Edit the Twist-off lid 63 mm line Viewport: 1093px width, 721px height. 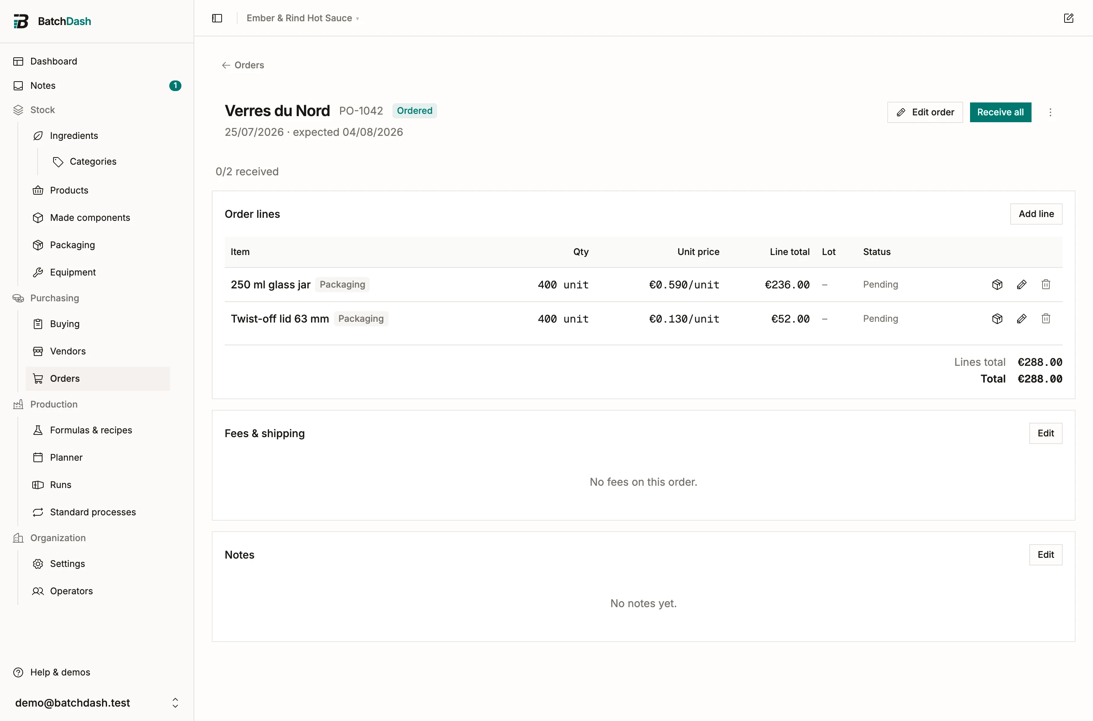[1022, 319]
